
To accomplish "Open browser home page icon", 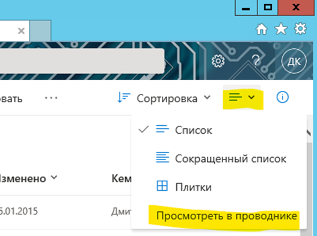I will [262, 29].
